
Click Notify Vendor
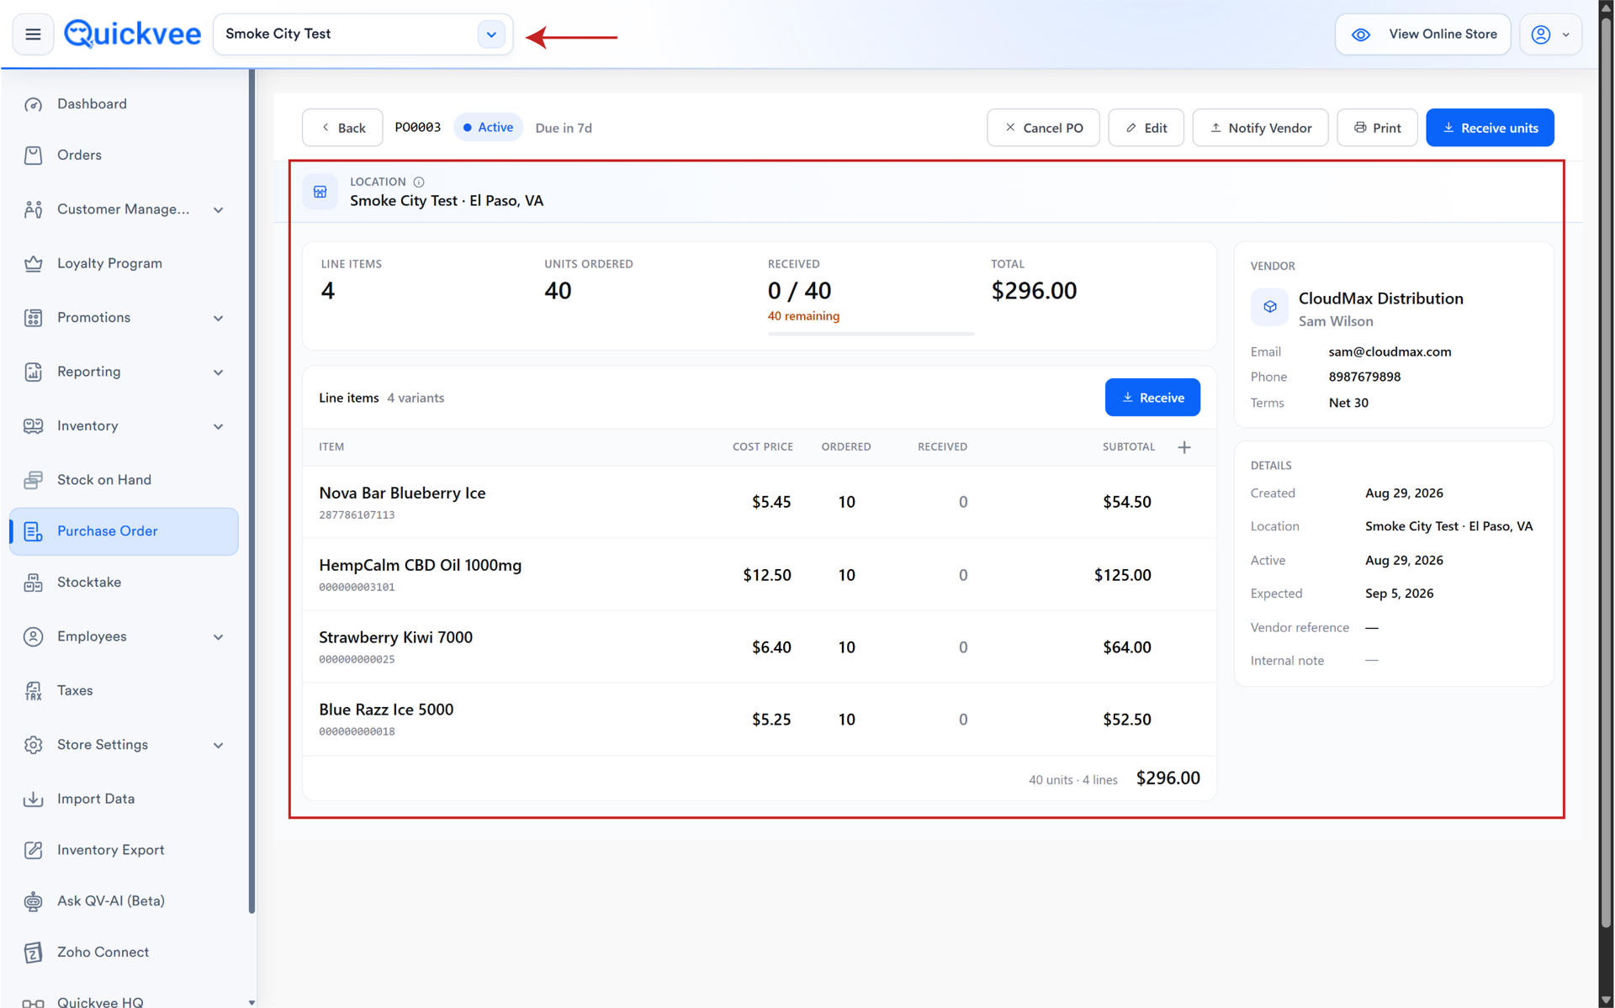(1260, 128)
